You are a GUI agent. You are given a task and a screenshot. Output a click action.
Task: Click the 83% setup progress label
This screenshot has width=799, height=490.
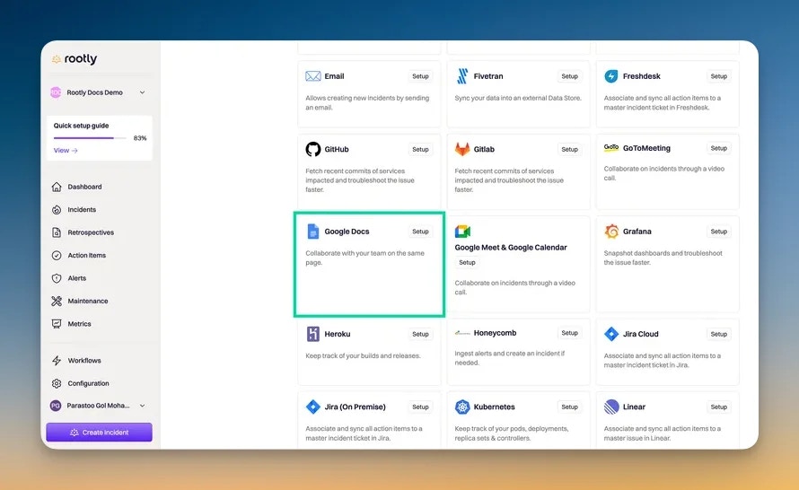[x=140, y=138]
